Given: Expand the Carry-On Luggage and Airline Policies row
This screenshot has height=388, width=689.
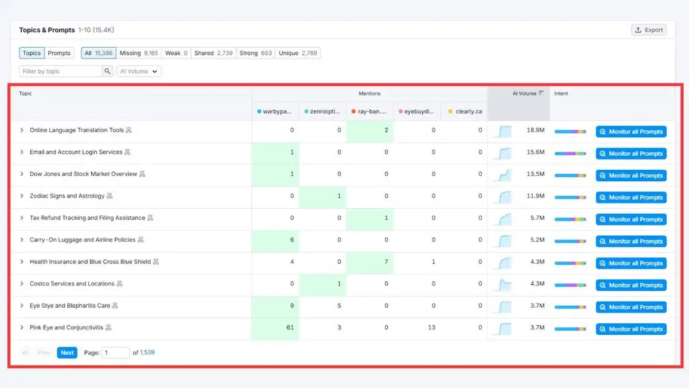Looking at the screenshot, I should coord(22,240).
